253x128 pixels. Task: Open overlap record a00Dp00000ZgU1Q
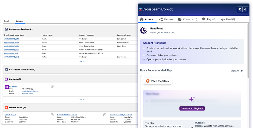11,57
